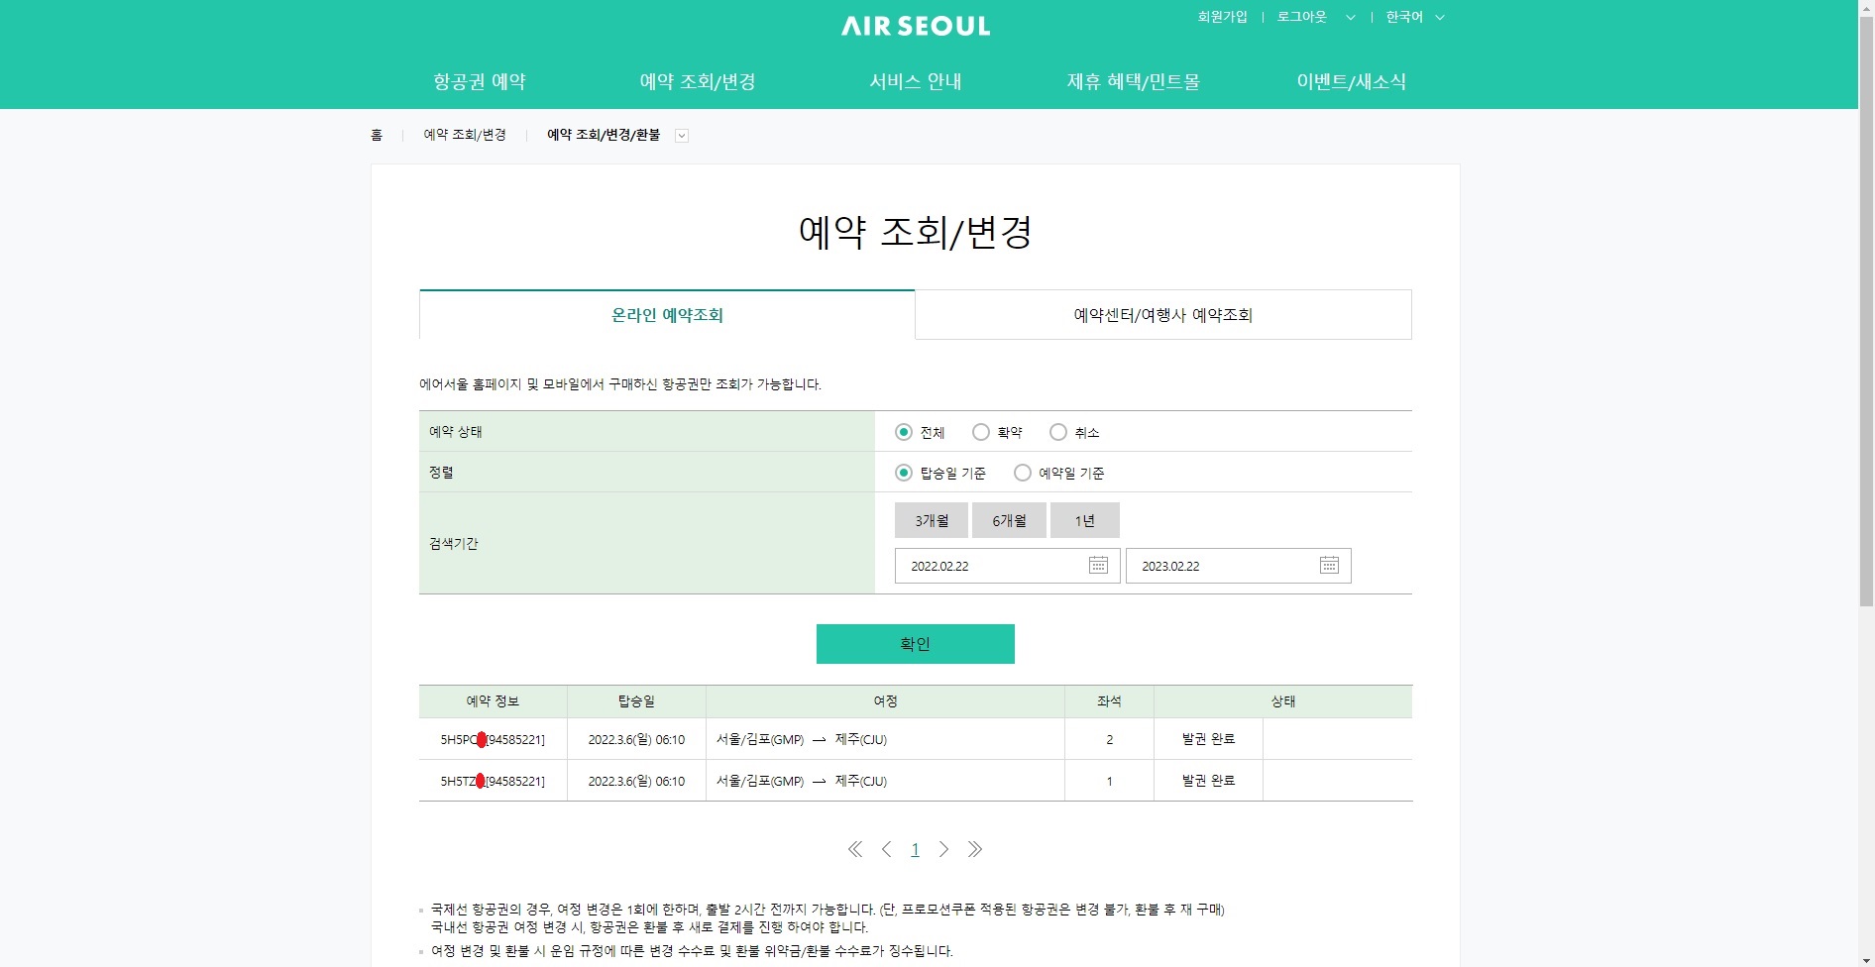This screenshot has width=1875, height=967.
Task: Open 서비스 안내 menu
Action: (916, 81)
